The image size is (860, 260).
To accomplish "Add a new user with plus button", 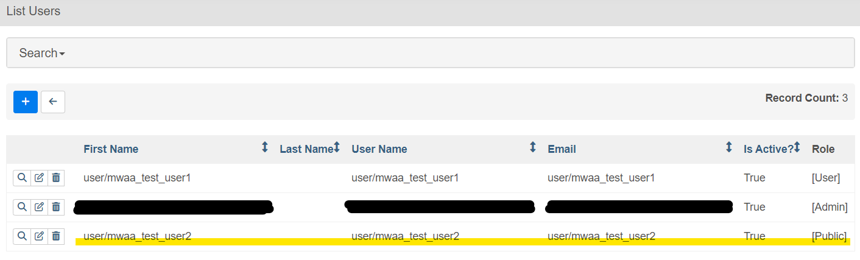I will click(26, 102).
